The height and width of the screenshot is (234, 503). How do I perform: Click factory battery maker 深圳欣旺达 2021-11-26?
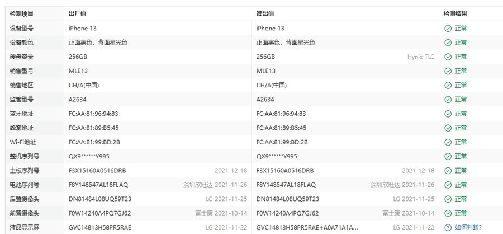[x=215, y=185]
